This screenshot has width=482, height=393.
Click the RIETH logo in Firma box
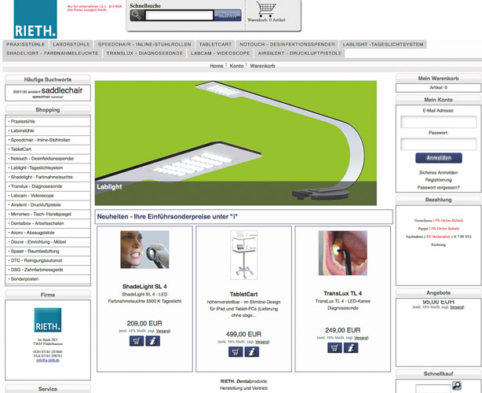click(48, 320)
